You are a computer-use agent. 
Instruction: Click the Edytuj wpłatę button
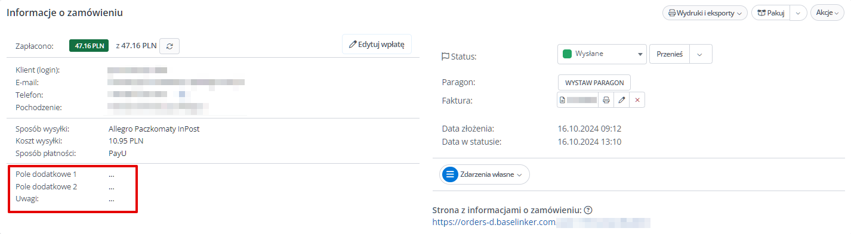(x=377, y=44)
